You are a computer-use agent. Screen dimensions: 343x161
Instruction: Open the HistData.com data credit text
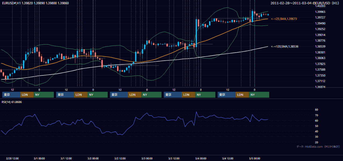tap(318, 147)
